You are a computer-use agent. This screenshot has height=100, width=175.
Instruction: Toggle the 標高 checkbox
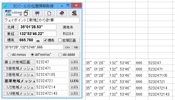click(45, 40)
